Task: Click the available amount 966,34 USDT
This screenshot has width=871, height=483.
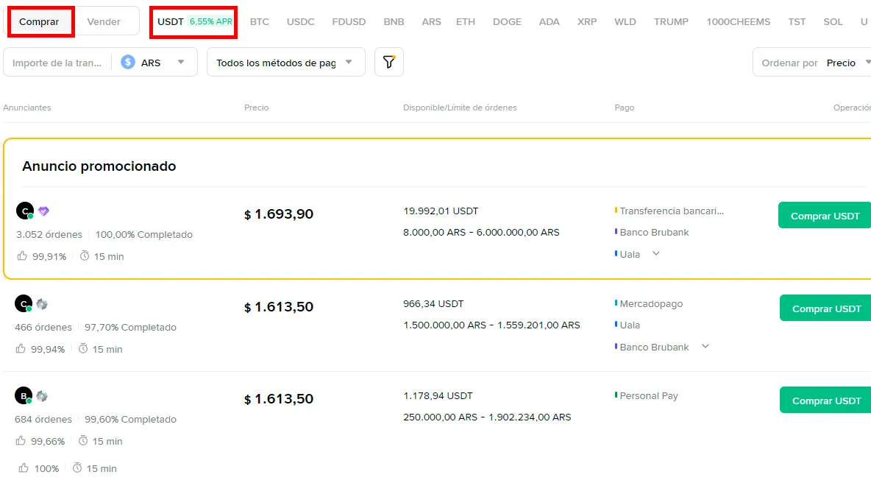Action: [433, 303]
